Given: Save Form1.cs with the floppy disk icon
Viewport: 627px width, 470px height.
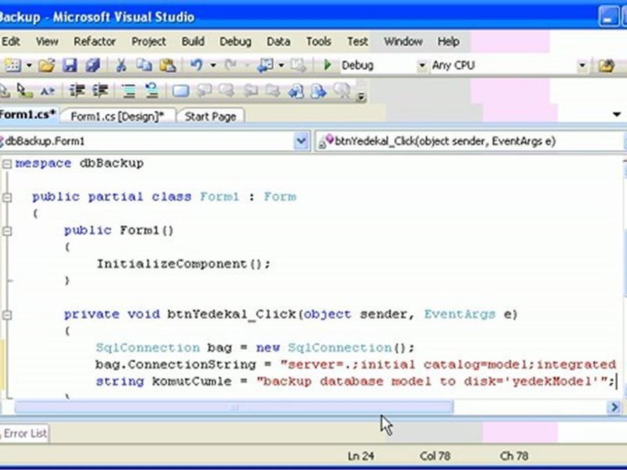Looking at the screenshot, I should pyautogui.click(x=70, y=65).
